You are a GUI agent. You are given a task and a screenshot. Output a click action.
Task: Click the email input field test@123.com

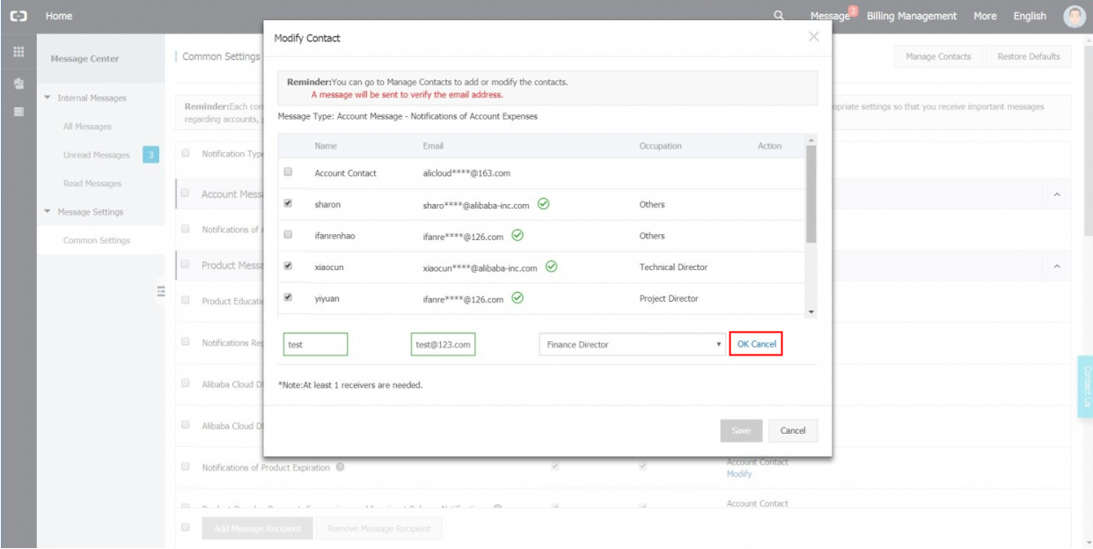pos(444,344)
